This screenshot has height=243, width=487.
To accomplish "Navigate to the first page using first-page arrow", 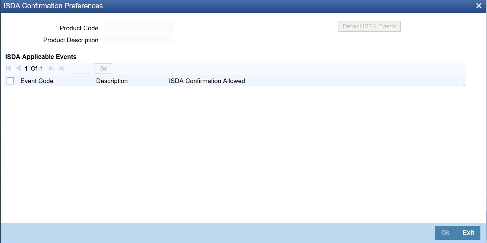I will [x=8, y=68].
